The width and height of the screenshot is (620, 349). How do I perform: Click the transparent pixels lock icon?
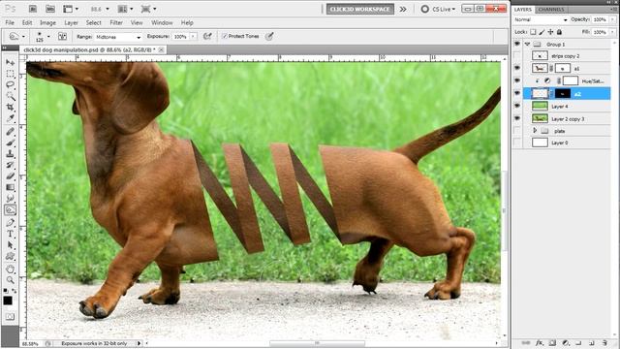click(533, 32)
